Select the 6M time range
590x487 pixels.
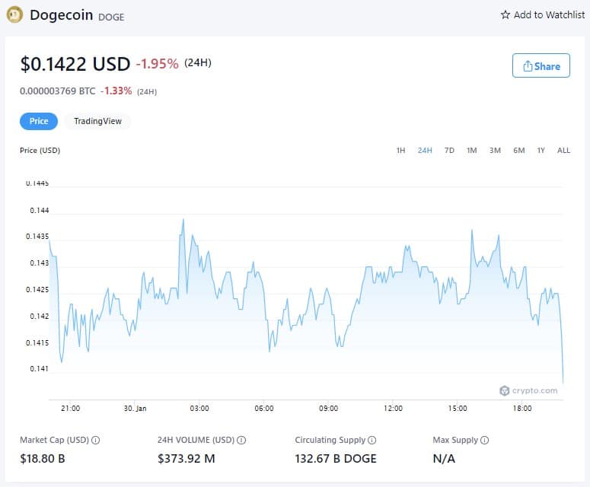coord(519,151)
